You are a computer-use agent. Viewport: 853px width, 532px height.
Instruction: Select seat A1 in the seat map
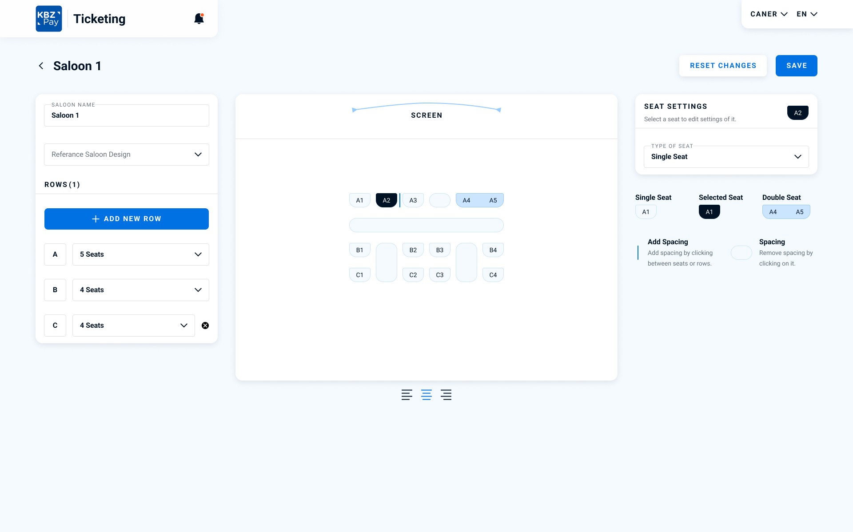click(x=360, y=200)
